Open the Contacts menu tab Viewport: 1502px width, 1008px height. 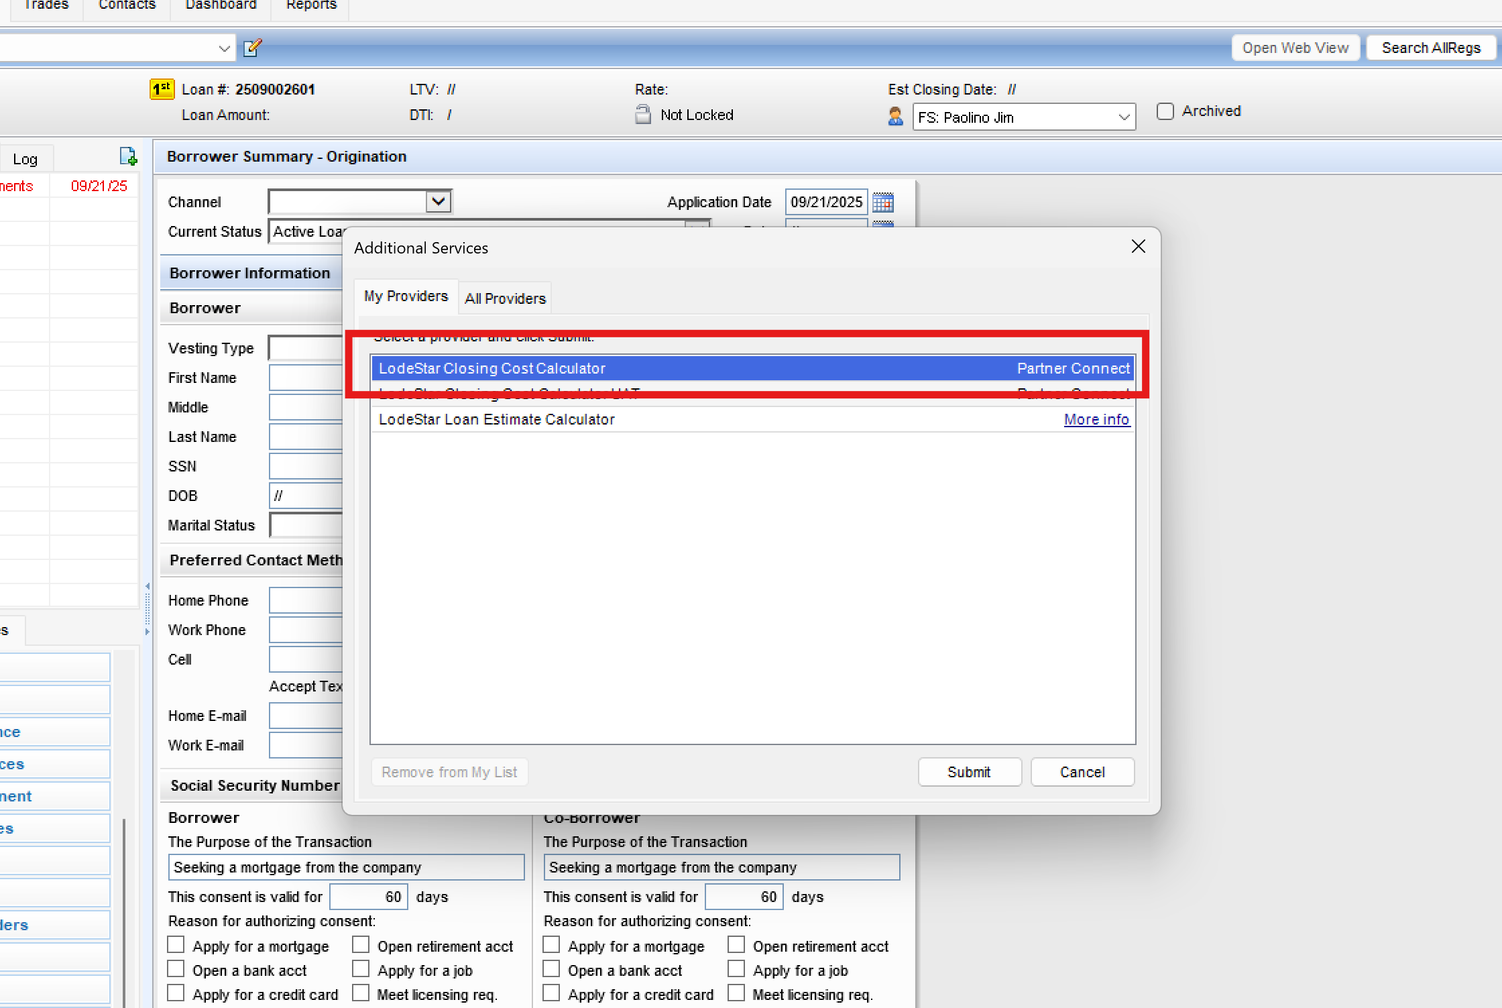tap(127, 5)
